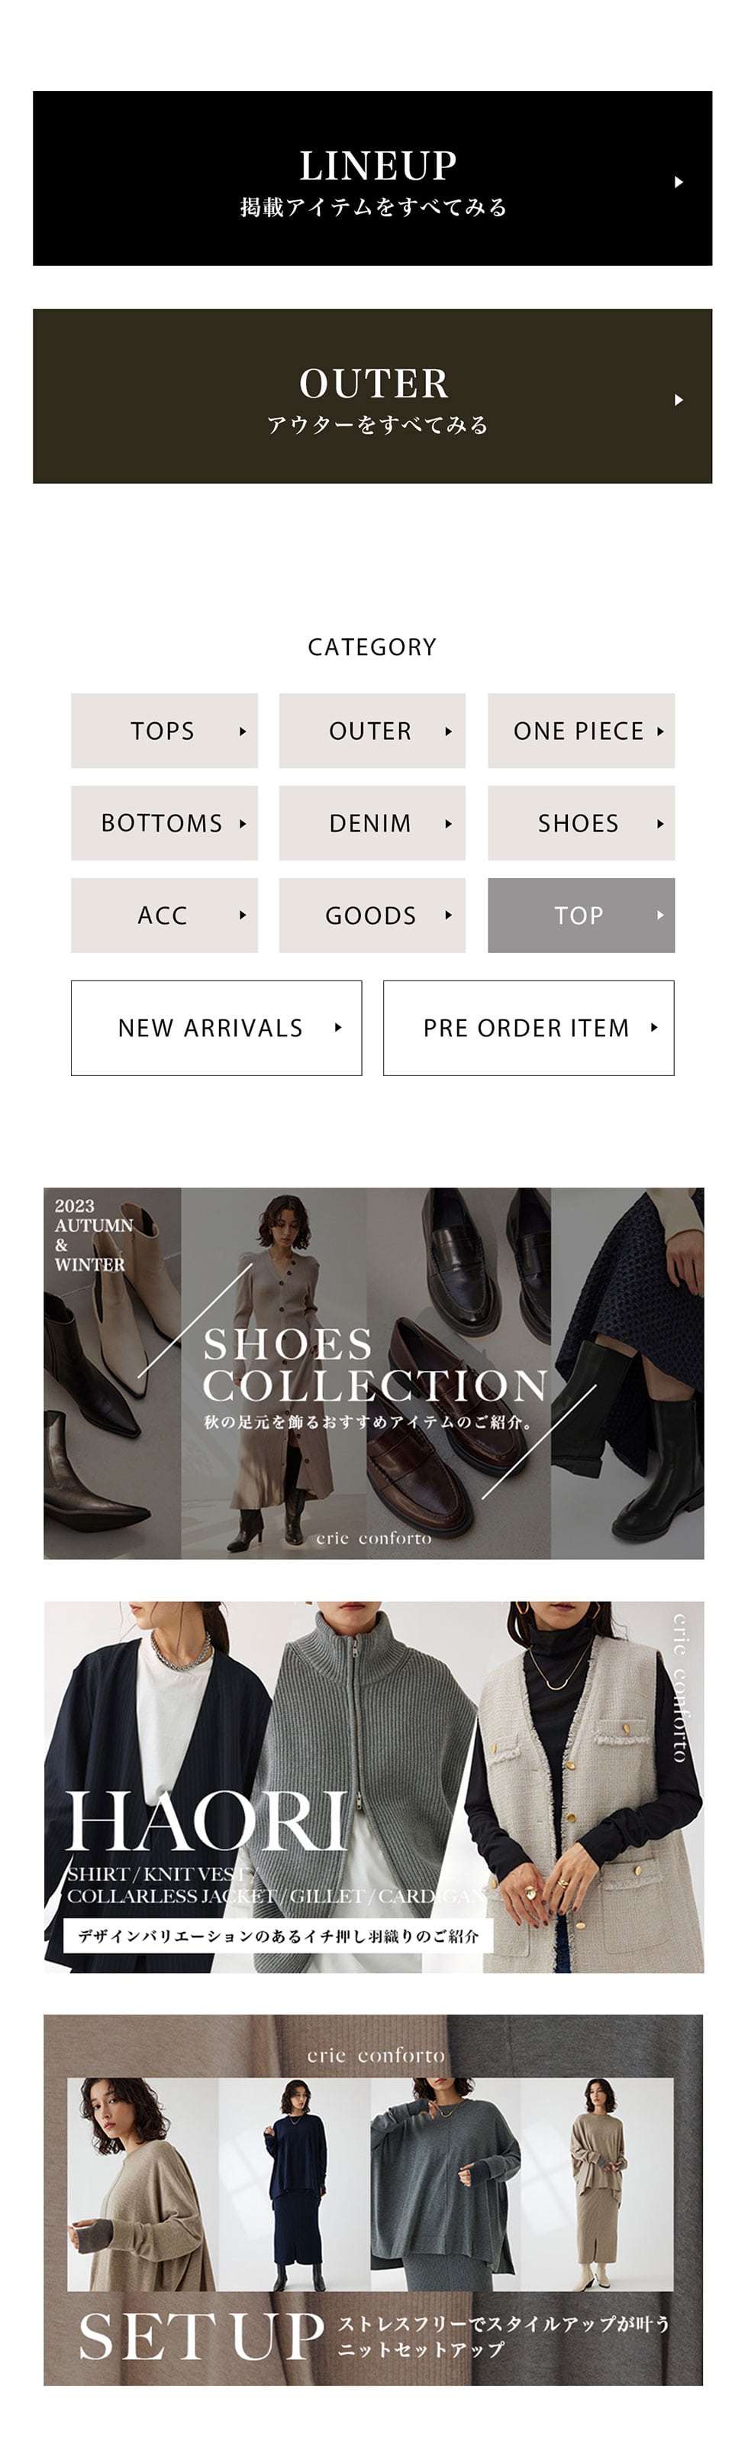Choose the GOODS category
The width and height of the screenshot is (748, 2444).
point(372,916)
